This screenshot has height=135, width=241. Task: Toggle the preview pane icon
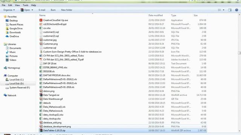(x=230, y=10)
